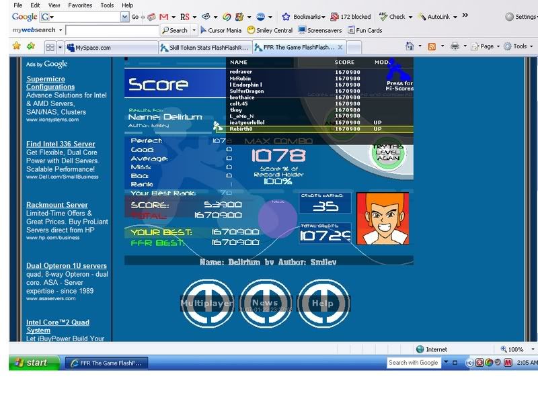Switch to the MySpace.com tab
The height and width of the screenshot is (403, 538).
(108, 48)
